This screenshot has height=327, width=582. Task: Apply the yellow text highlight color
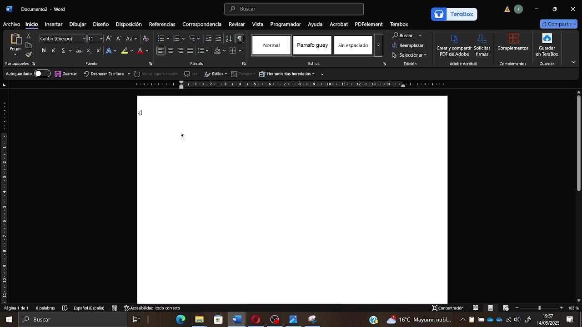[125, 51]
